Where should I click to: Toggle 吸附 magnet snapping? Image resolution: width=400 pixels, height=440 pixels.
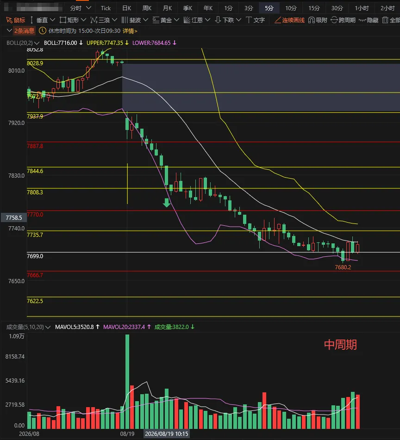pyautogui.click(x=318, y=20)
